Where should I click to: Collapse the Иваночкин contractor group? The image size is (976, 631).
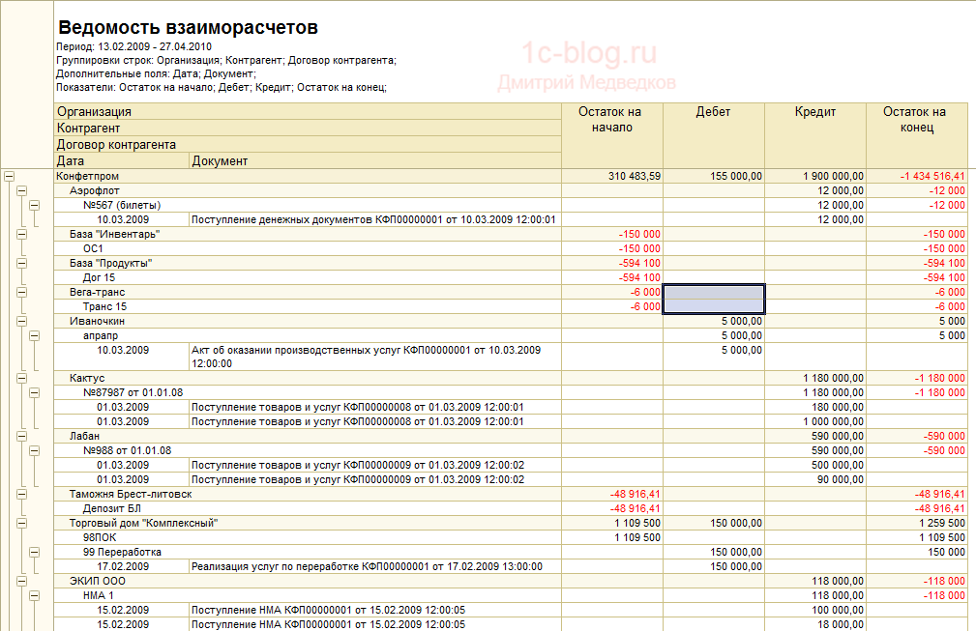(22, 321)
